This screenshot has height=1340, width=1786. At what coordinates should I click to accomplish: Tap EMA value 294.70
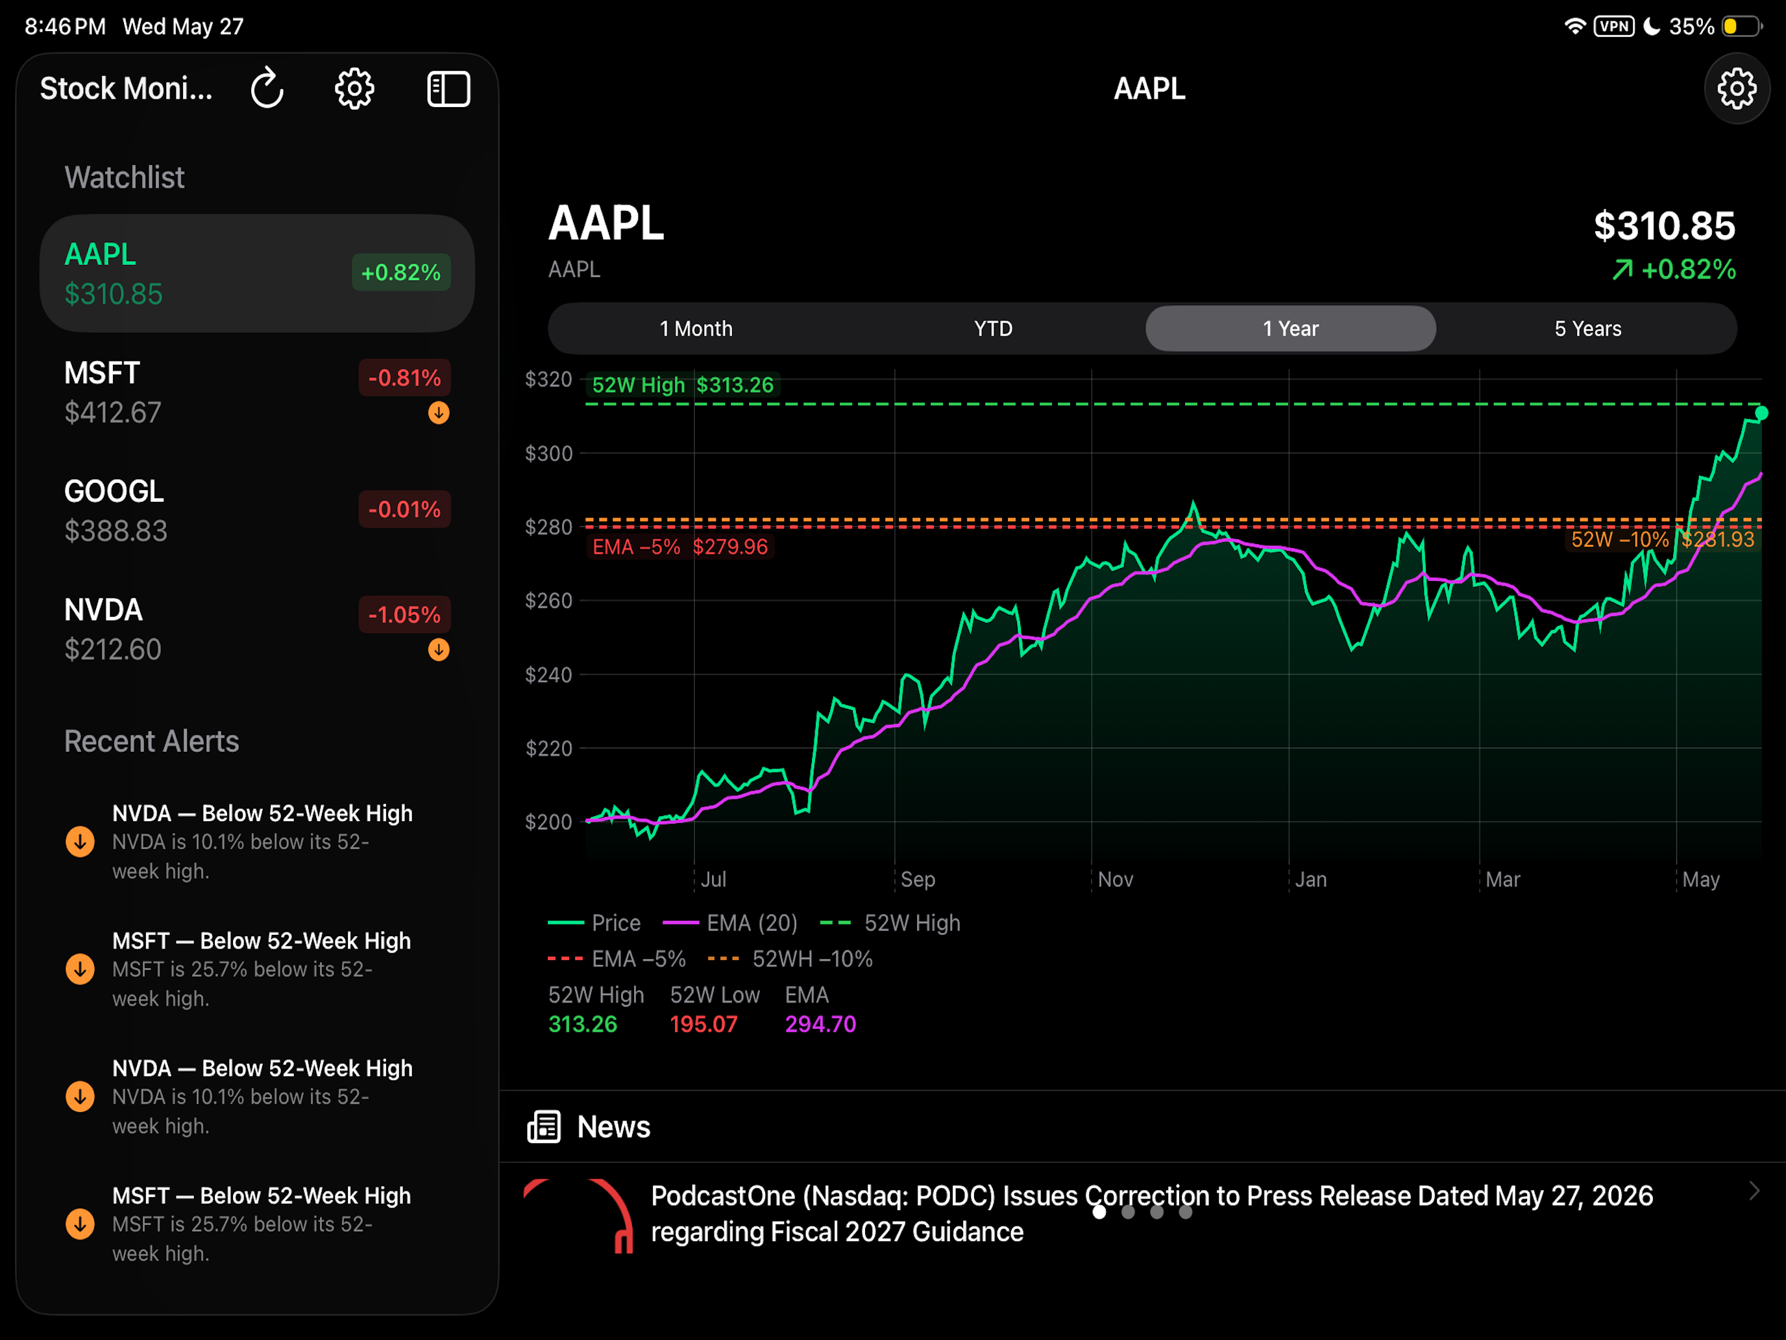(x=820, y=1024)
